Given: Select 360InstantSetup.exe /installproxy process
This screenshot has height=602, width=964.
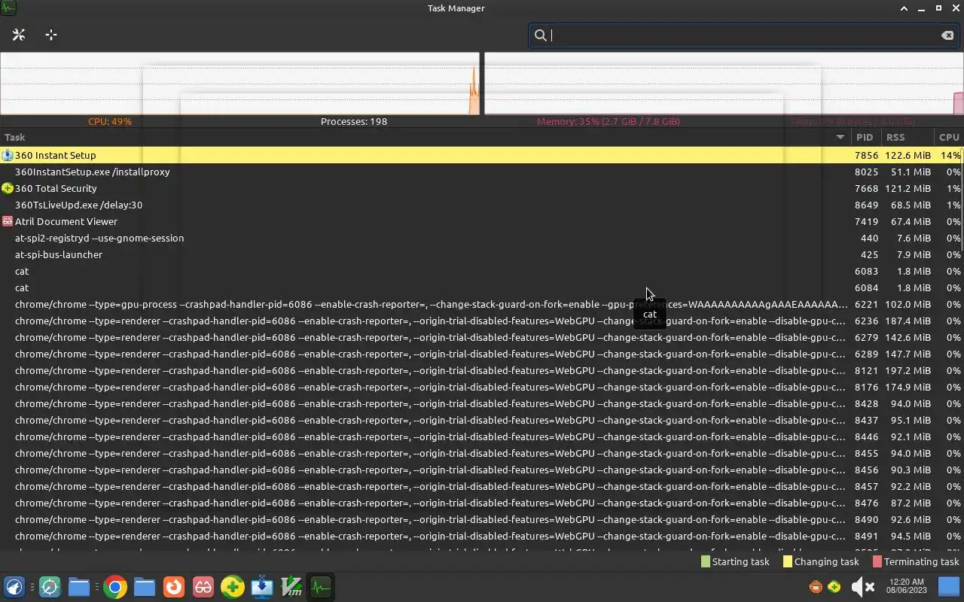Looking at the screenshot, I should click(482, 172).
